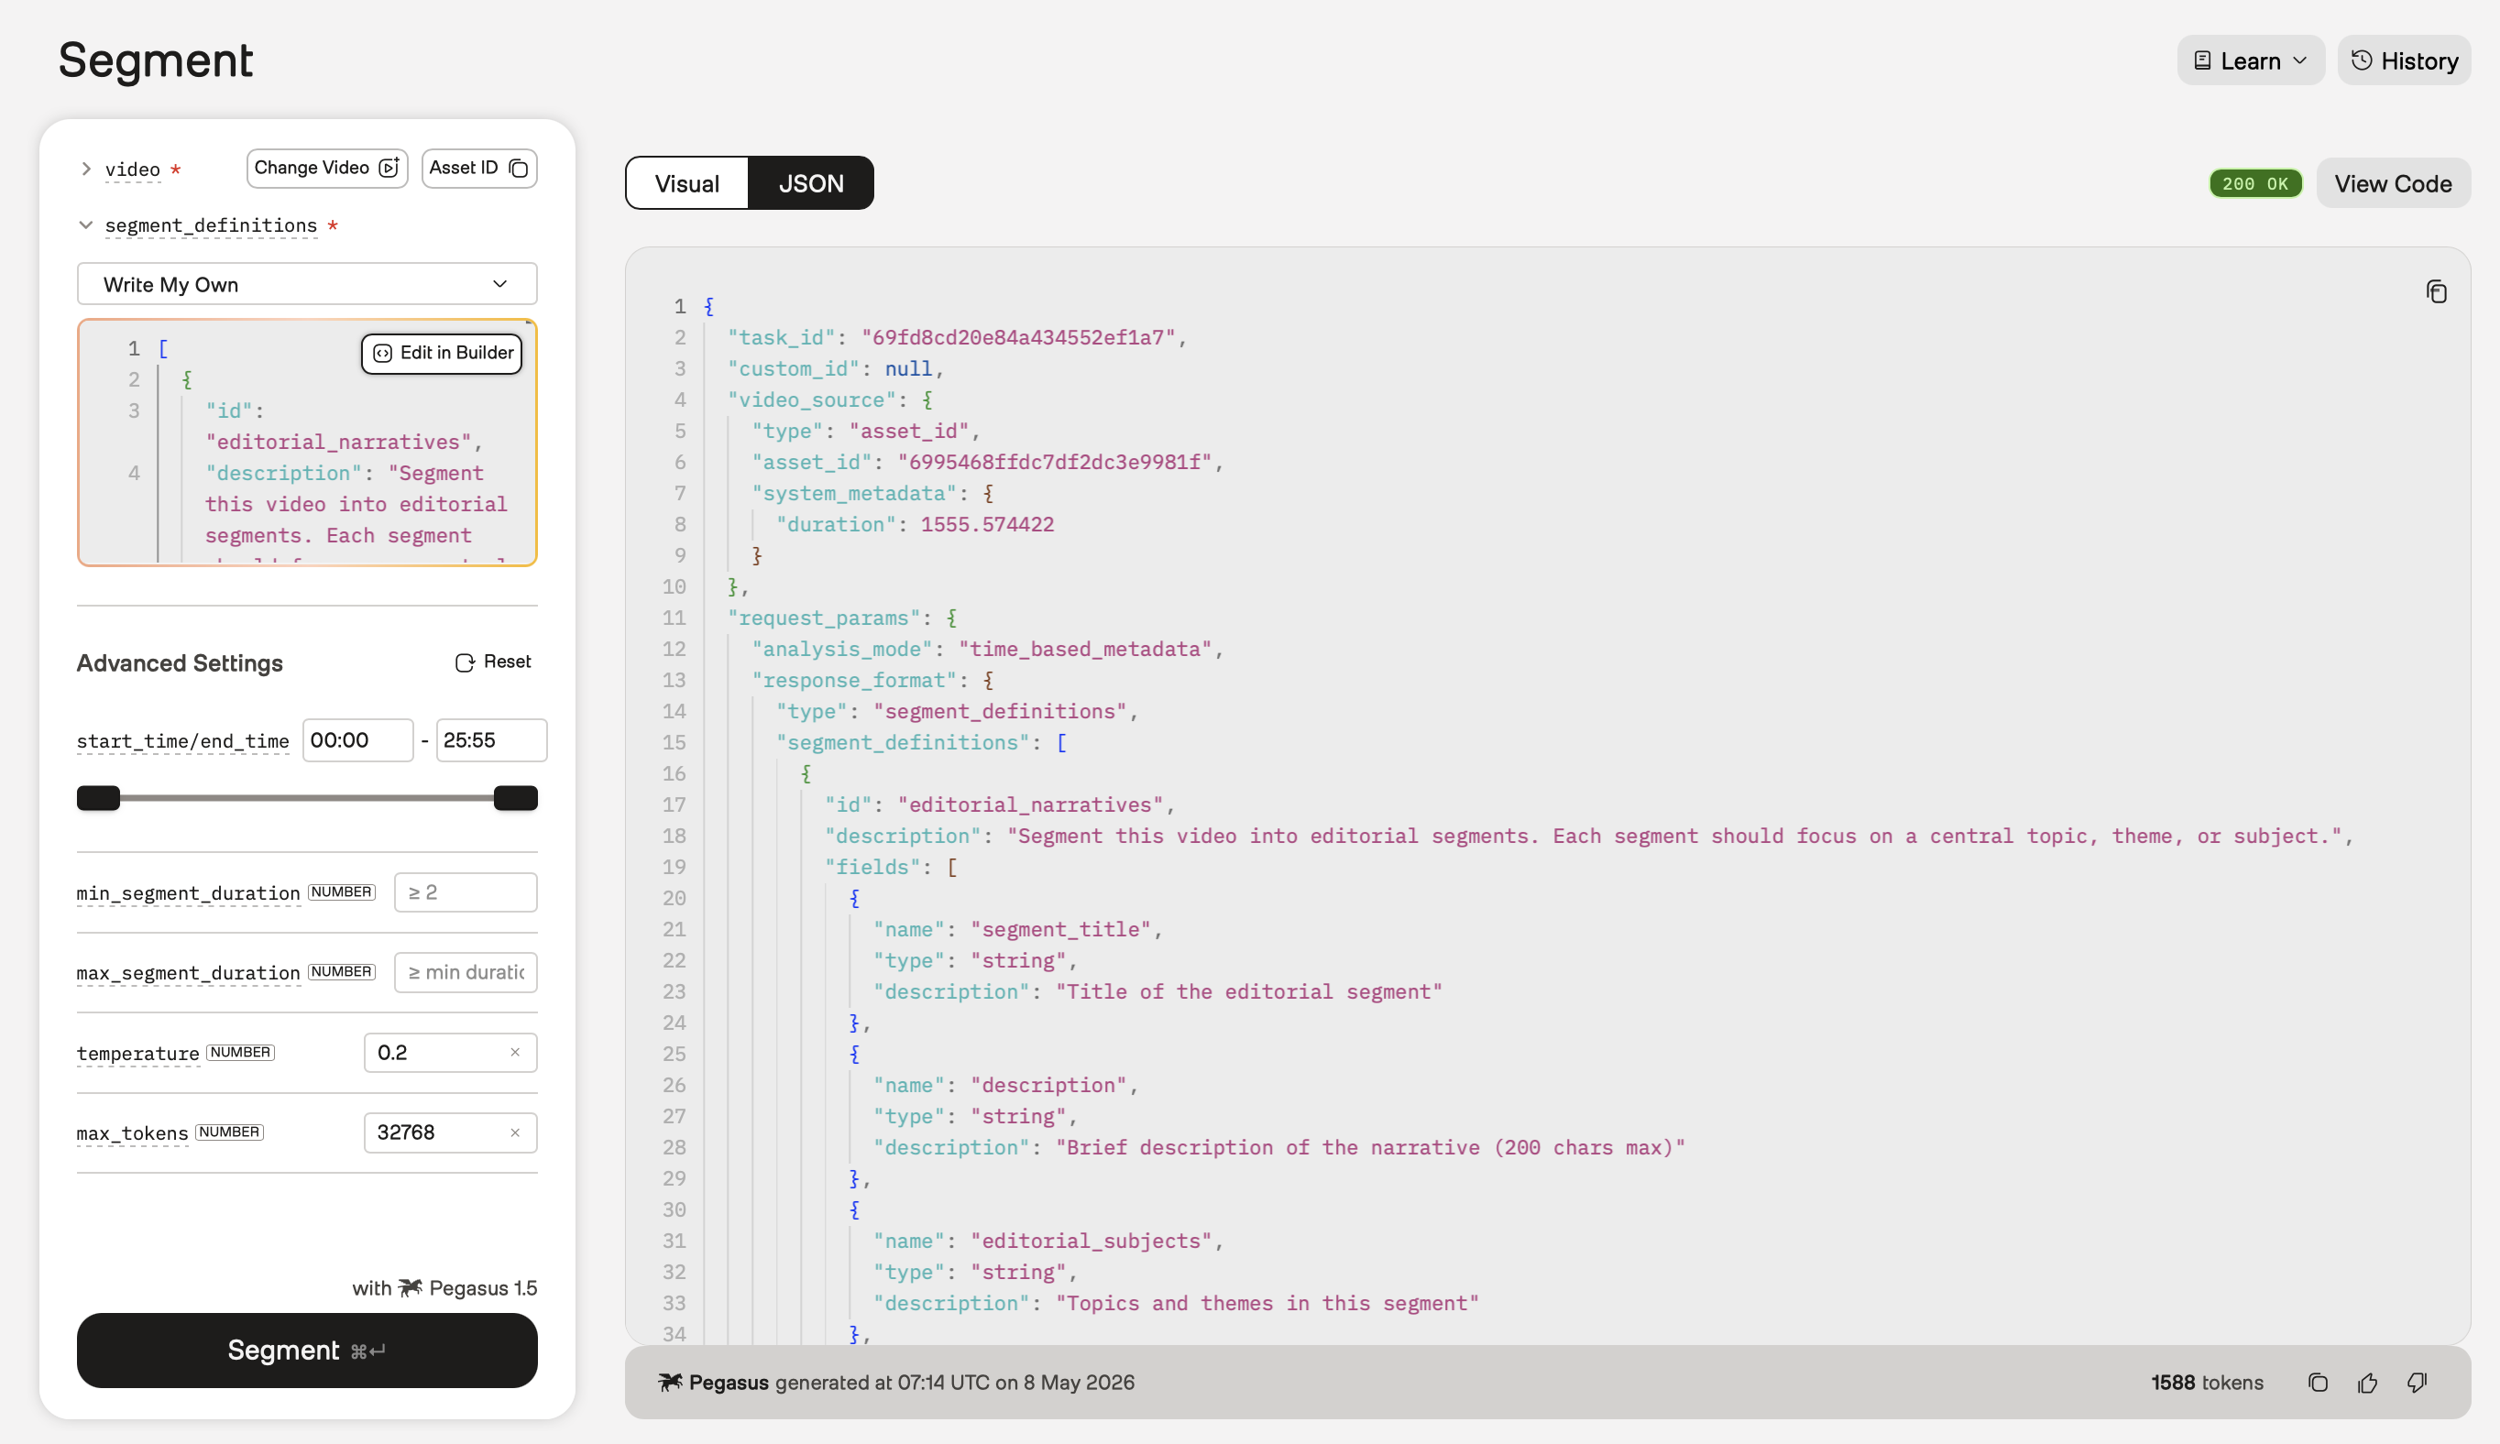
Task: Collapse the segment_definitions section
Action: (x=86, y=225)
